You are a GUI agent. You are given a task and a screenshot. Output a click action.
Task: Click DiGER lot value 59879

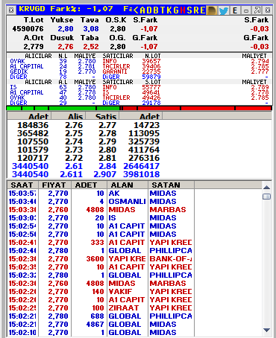pos(151,77)
